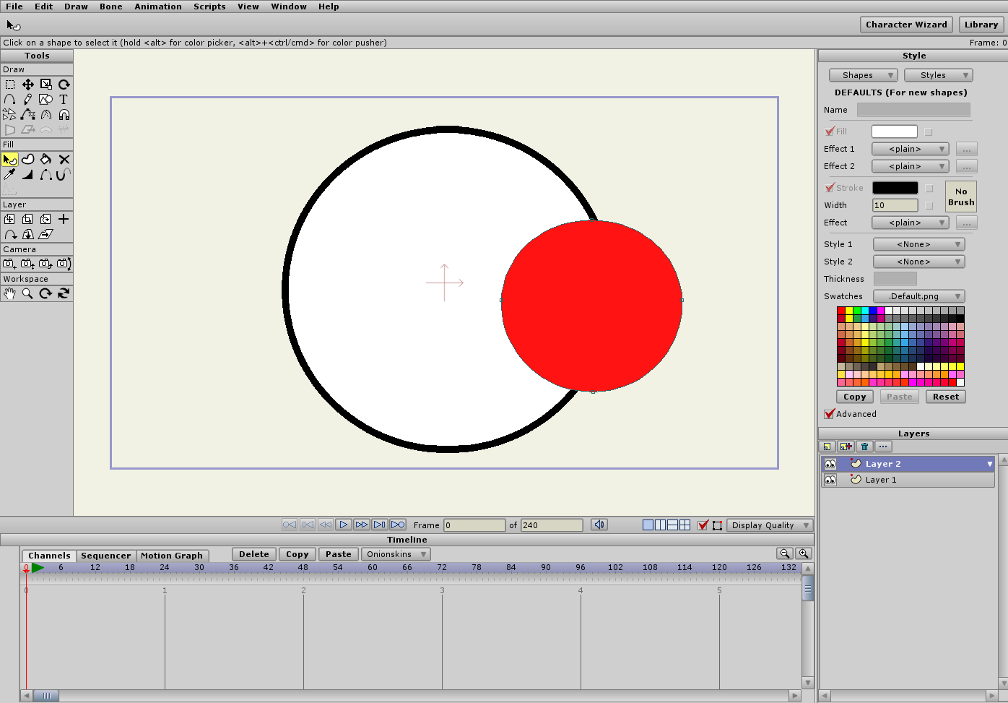Toggle the small checkbox next to Width field
This screenshot has width=1008, height=703.
coord(929,205)
